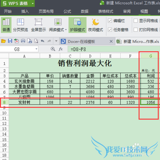Screen dimensions: 160x160
Task: Click header cell 销售数量
Action: coord(70,76)
